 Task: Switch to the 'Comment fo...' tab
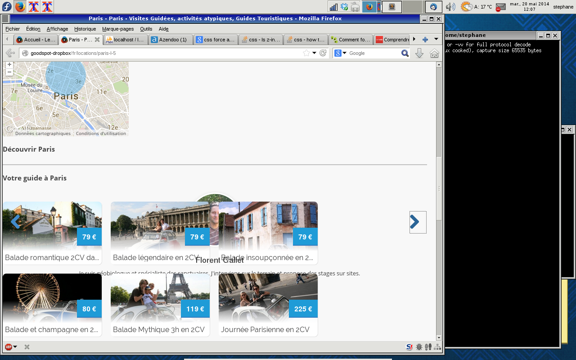coord(351,40)
